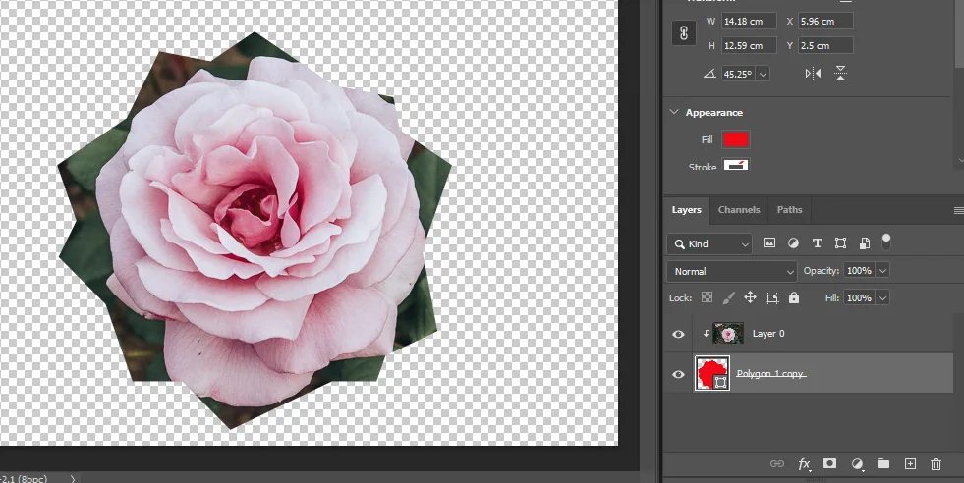964x483 pixels.
Task: Lock artboard nesting icon
Action: [x=772, y=298]
